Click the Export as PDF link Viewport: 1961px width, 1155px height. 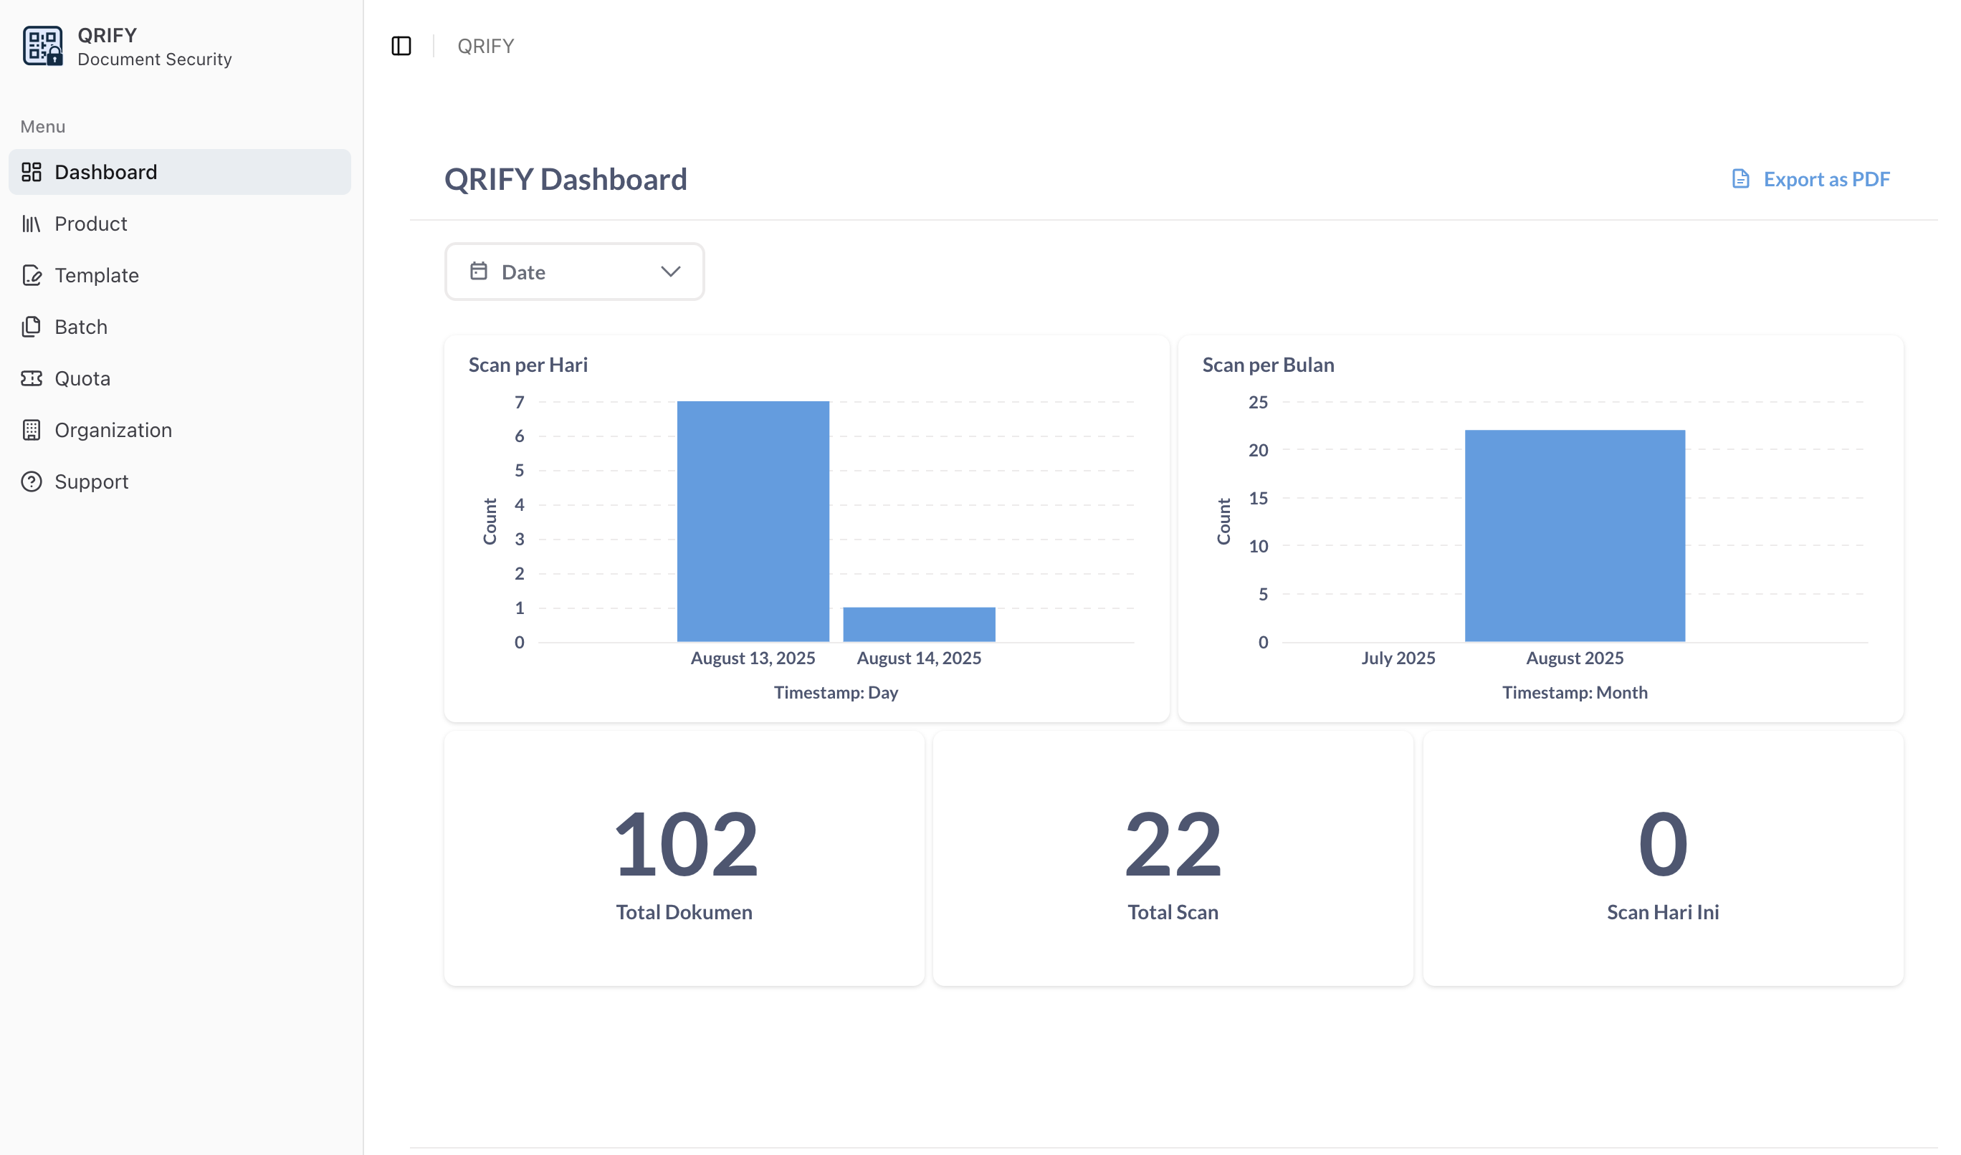[x=1827, y=178]
